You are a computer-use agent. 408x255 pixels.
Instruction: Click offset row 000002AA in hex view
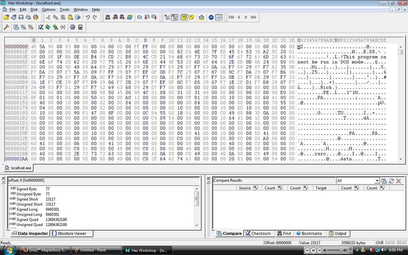16,159
